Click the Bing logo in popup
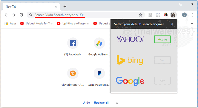The image size is (198, 108). tap(130, 60)
